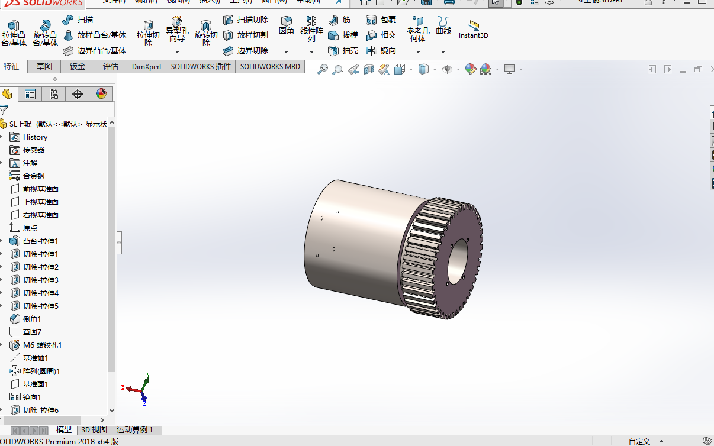Screen dimensions: 714x446
Task: Open the 参考几何体 dropdown arrow
Action: [418, 52]
